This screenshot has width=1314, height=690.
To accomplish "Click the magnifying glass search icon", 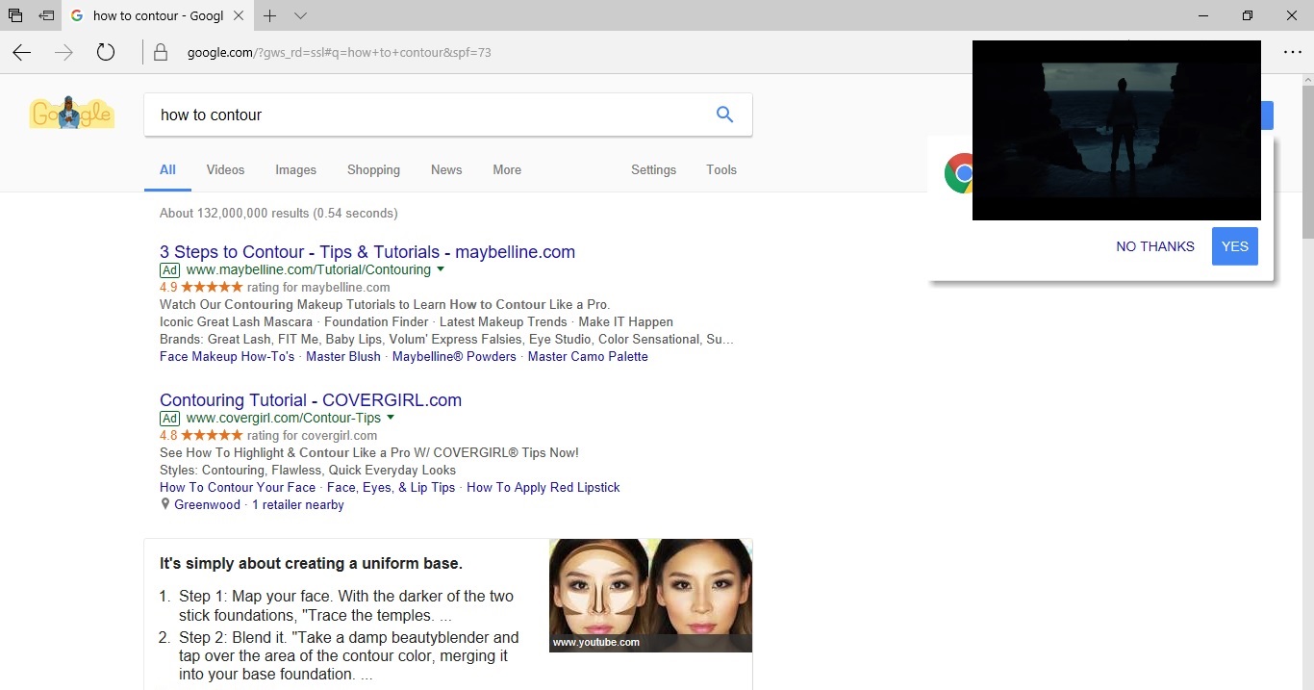I will pyautogui.click(x=724, y=115).
